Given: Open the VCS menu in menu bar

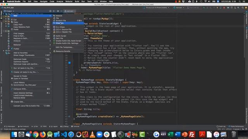Looking at the screenshot, I should point(96,2).
